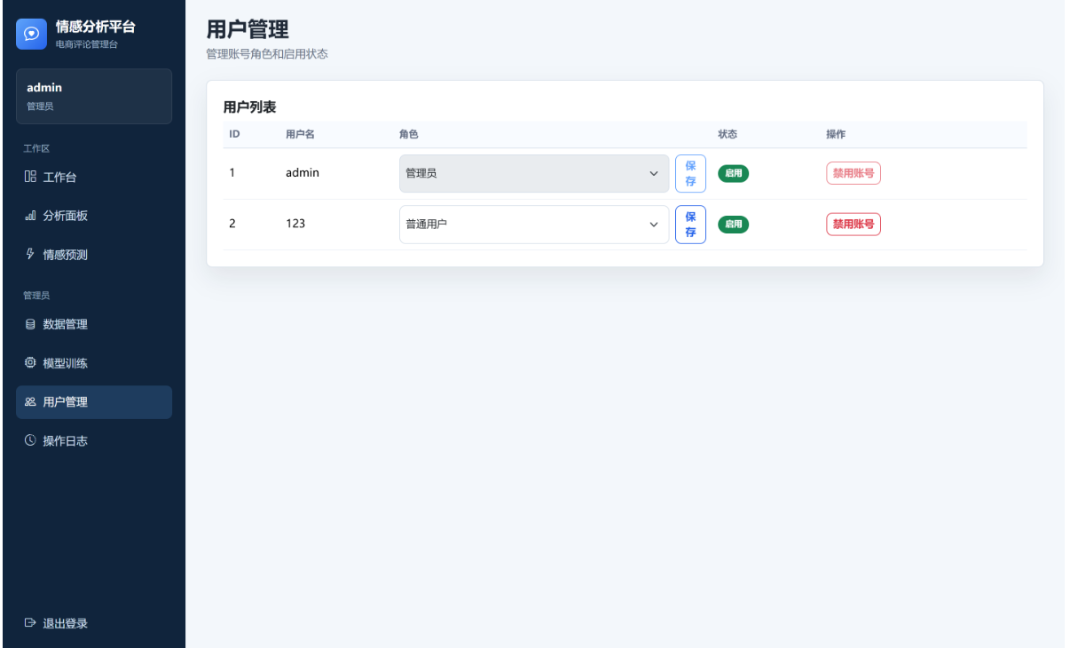Click the 用户列表 heading
Viewport: 1078px width, 648px height.
pos(249,107)
